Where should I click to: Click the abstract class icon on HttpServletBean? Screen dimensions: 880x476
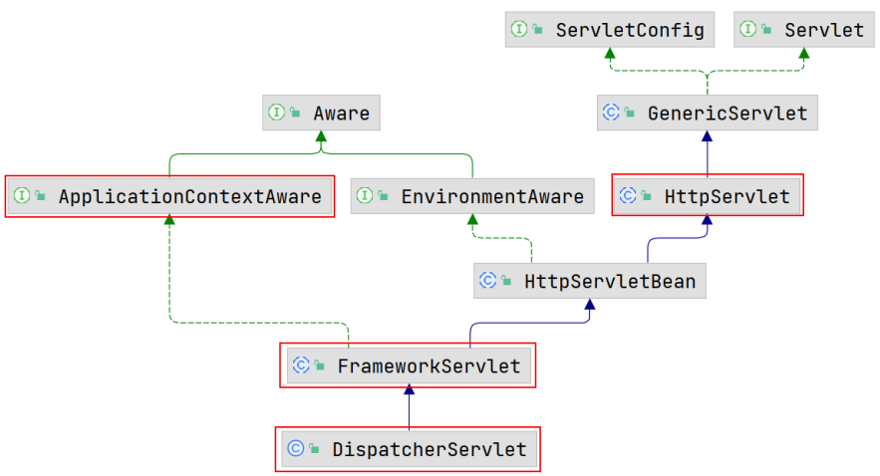487,281
